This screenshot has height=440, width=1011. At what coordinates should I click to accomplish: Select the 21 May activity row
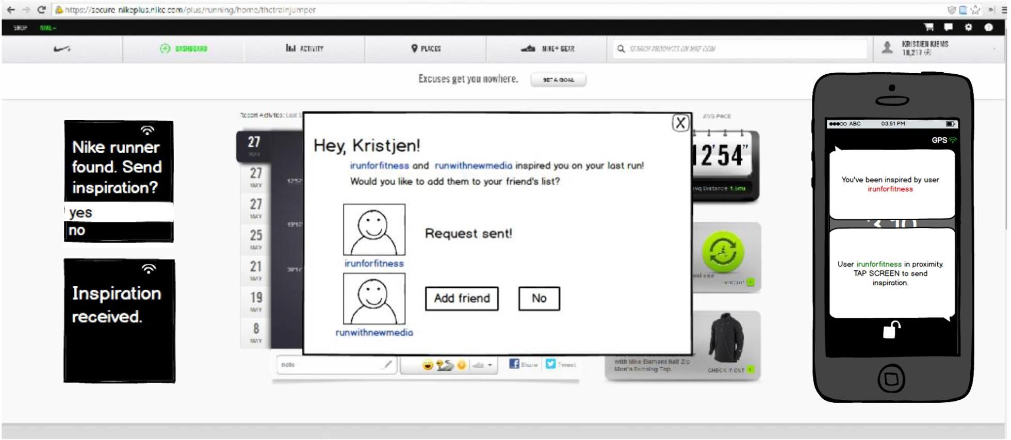click(x=256, y=270)
